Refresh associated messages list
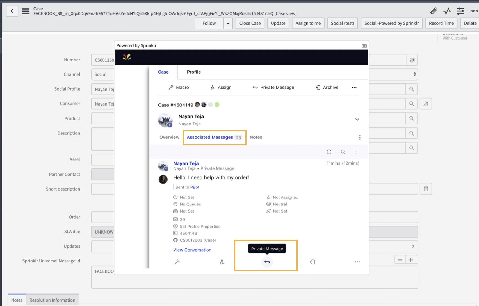479x306 pixels. 329,152
